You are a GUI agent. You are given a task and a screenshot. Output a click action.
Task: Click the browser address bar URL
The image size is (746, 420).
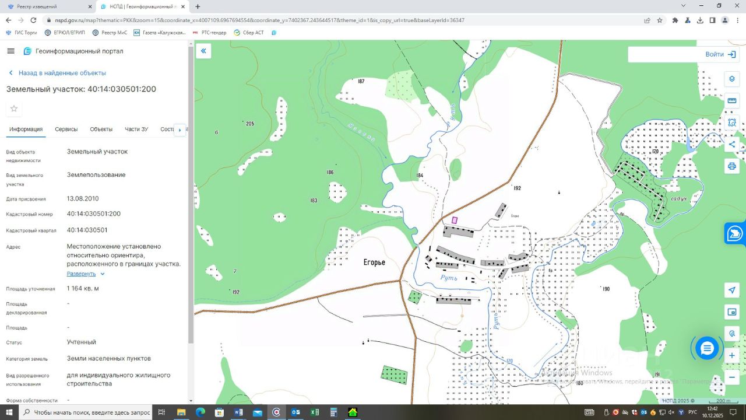[x=259, y=20]
